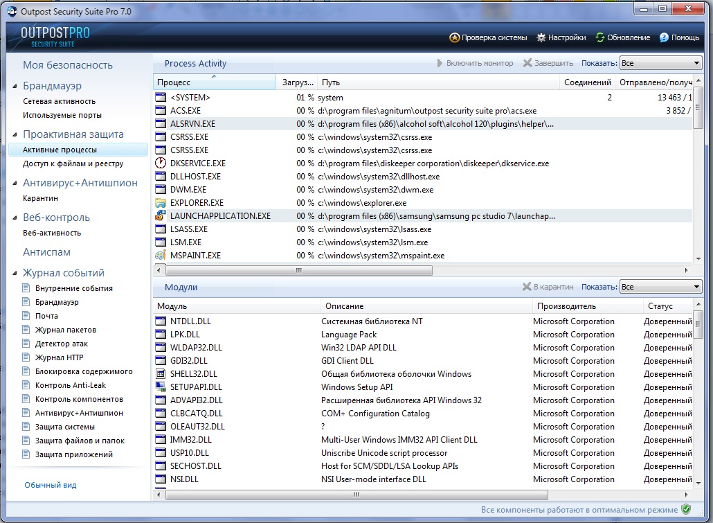Click the help question mark icon

(665, 37)
